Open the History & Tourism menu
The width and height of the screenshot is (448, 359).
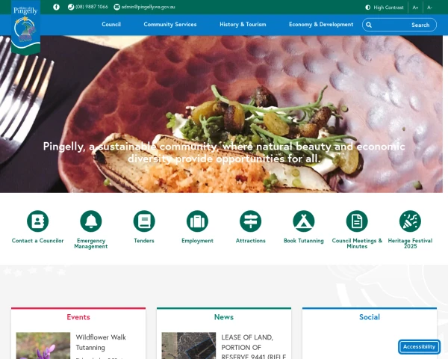tap(243, 25)
